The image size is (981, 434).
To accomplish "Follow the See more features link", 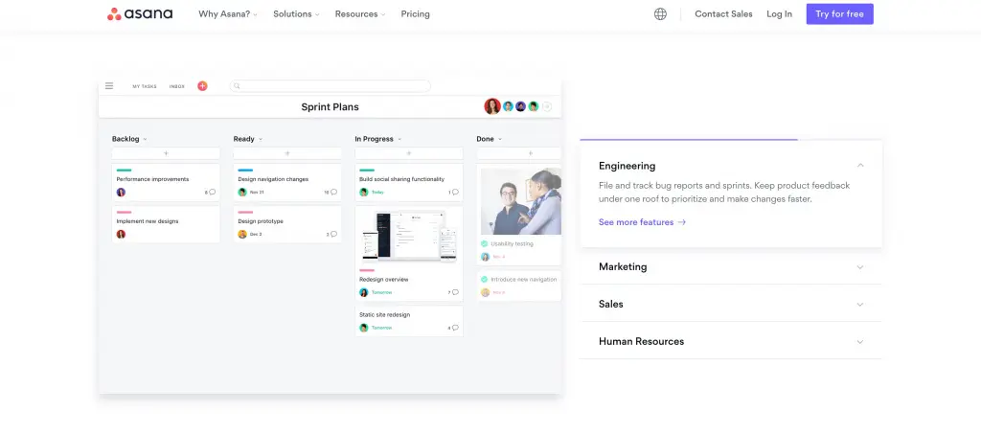I will point(642,222).
